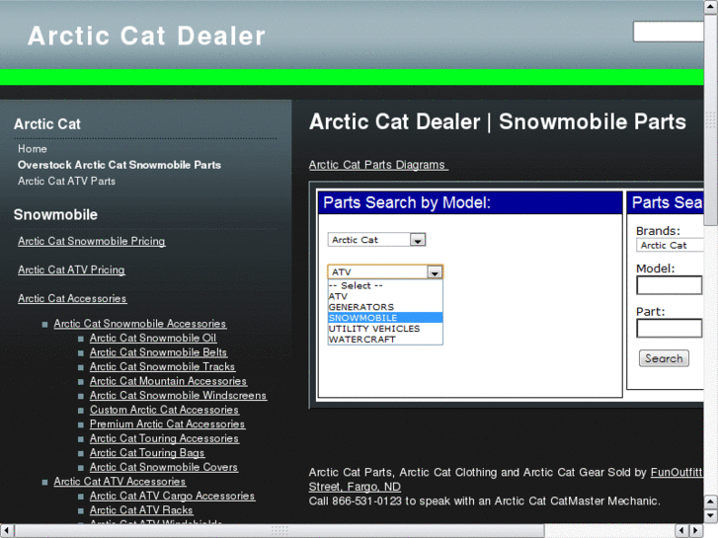The image size is (718, 538).
Task: Open Arctic Cat ATV Pricing link
Action: tap(71, 270)
